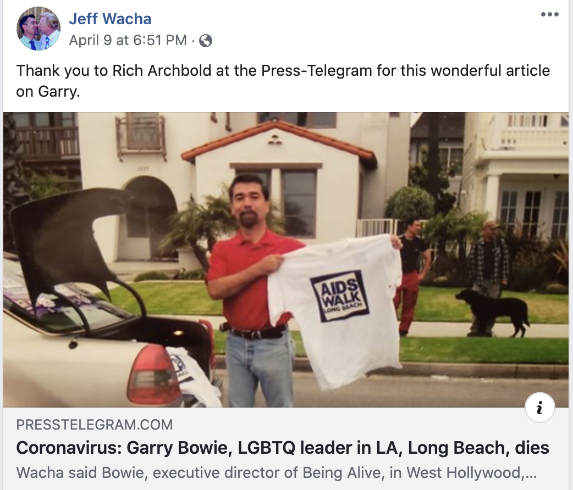Screen dimensions: 573x490
Task: Click the words 'on Garry.' in the post
Action: (48, 92)
